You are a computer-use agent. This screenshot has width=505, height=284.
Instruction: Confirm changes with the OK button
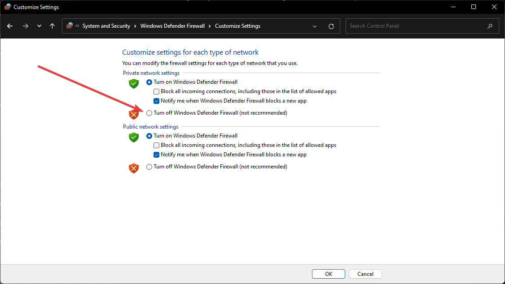pos(329,274)
